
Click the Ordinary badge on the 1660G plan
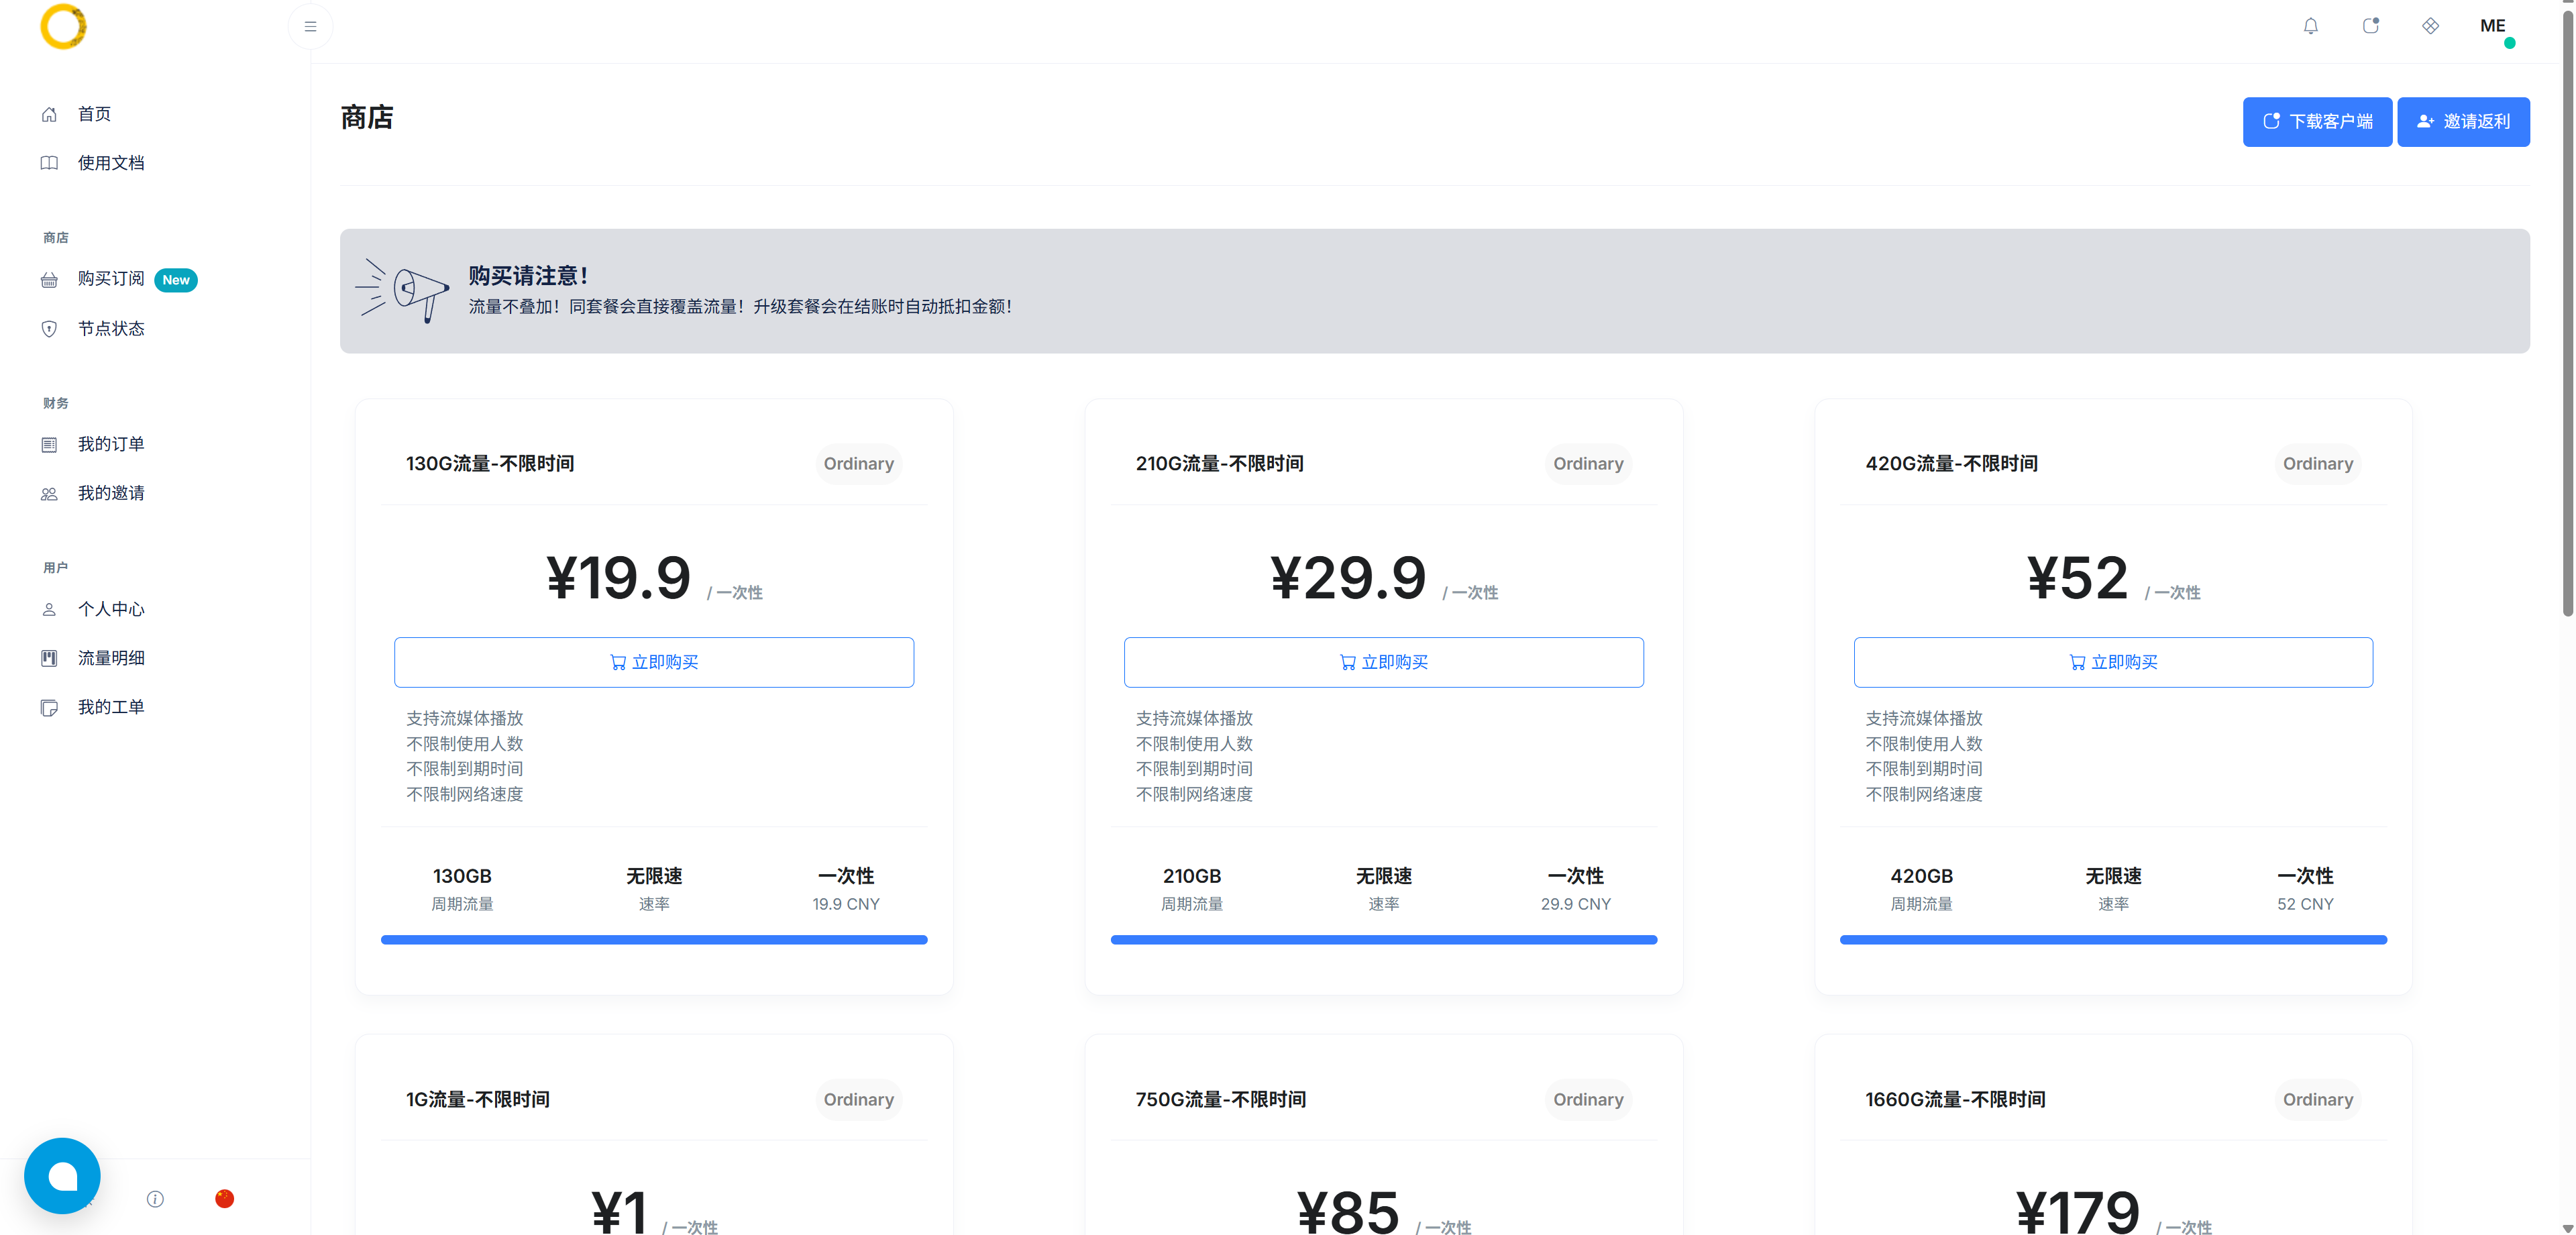point(2317,1100)
